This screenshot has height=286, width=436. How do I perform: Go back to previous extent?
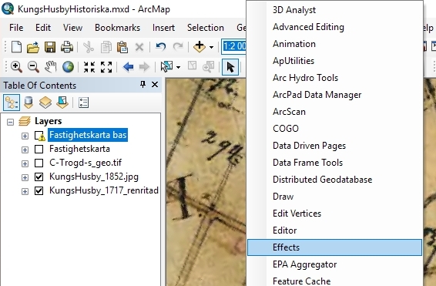pos(128,67)
